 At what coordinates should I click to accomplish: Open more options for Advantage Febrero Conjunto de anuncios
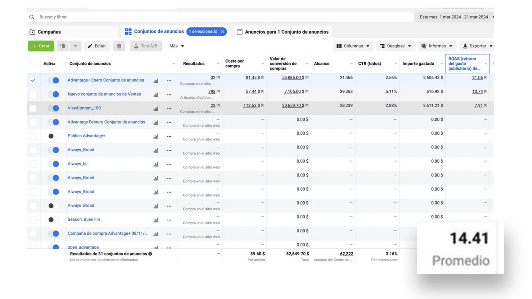point(169,123)
